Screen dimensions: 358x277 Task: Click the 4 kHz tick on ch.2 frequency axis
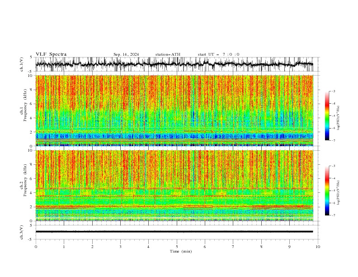click(32, 193)
